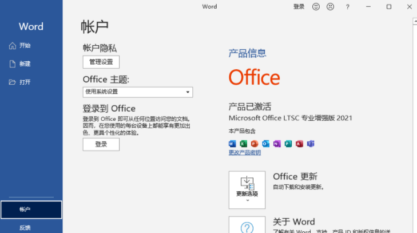The image size is (417, 233).
Task: Click the Word product icon
Action: point(232,144)
